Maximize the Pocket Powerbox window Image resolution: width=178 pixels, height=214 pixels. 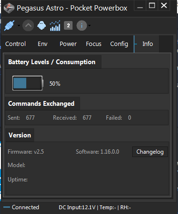coord(152,6)
